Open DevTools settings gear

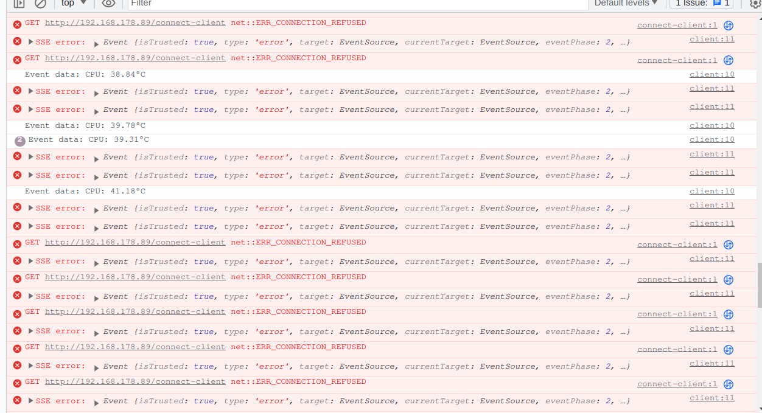point(757,4)
